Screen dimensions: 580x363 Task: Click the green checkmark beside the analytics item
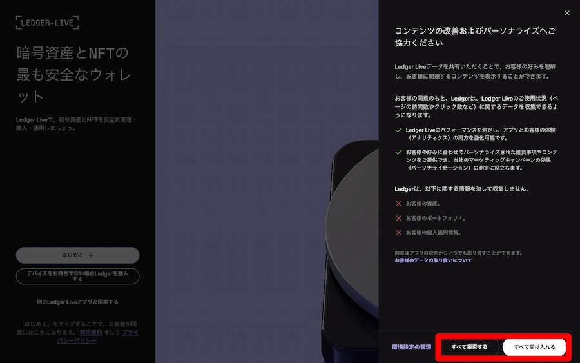tap(399, 130)
